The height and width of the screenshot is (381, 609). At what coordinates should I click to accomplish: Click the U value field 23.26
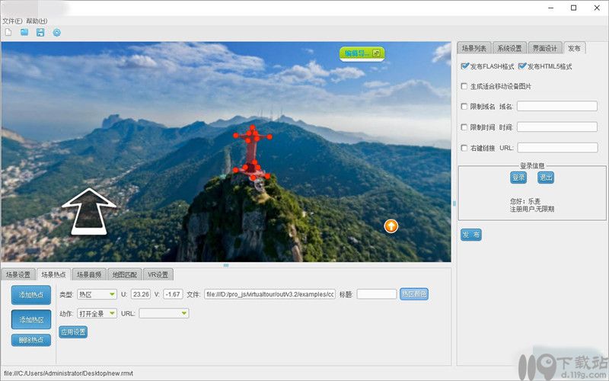coord(141,294)
